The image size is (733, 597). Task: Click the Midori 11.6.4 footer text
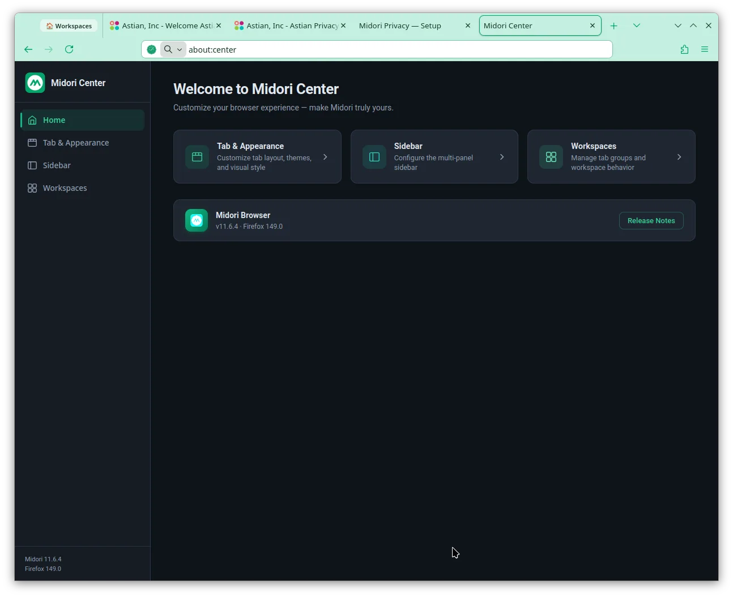point(43,559)
